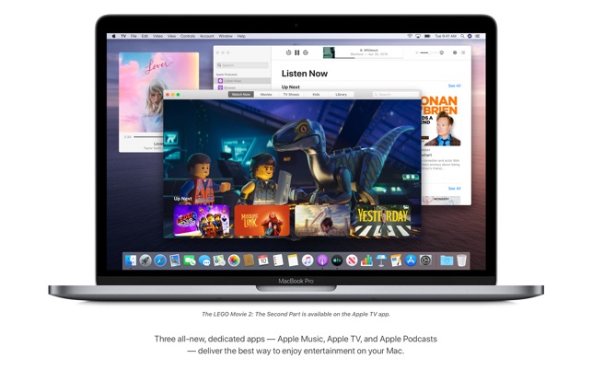Image resolution: width=592 pixels, height=370 pixels.
Task: Open the Account menu
Action: tap(207, 36)
